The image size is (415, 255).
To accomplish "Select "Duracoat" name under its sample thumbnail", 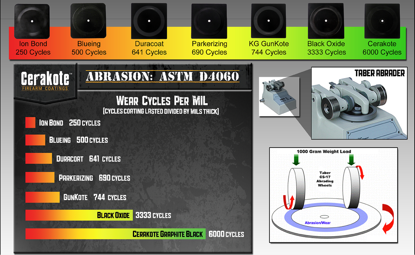I will point(149,44).
